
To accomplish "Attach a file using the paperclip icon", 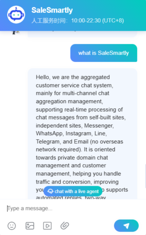I will pos(65,225).
